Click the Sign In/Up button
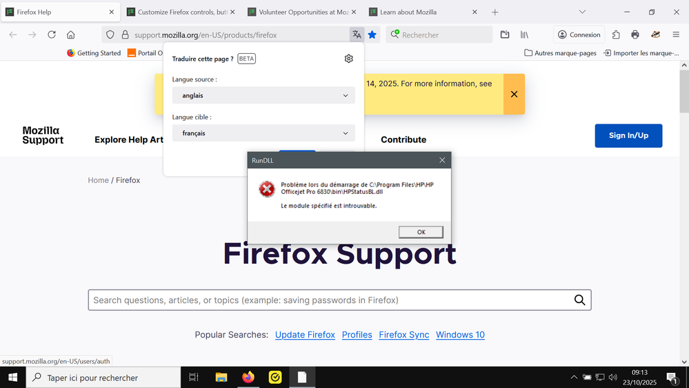This screenshot has height=388, width=689. point(628,135)
